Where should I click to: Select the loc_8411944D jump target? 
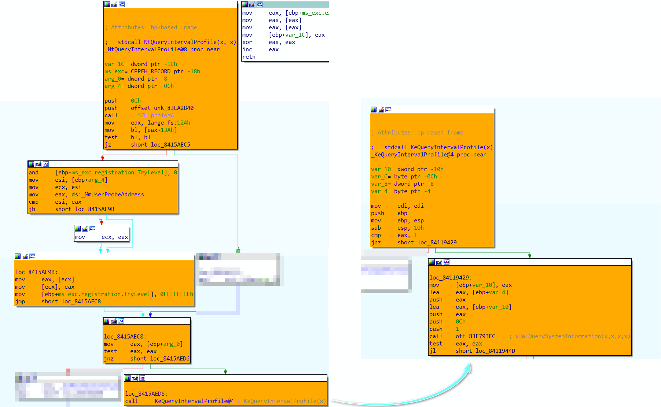495,351
